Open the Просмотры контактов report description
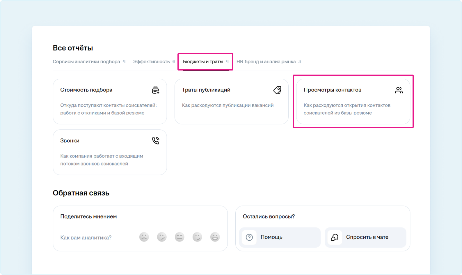The width and height of the screenshot is (462, 275). point(347,109)
